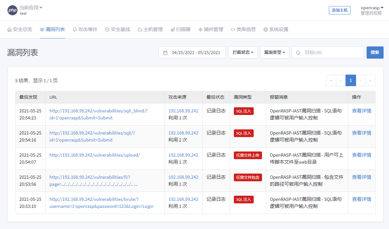Click 查看详情 for the sqli_blind row

tap(361, 111)
